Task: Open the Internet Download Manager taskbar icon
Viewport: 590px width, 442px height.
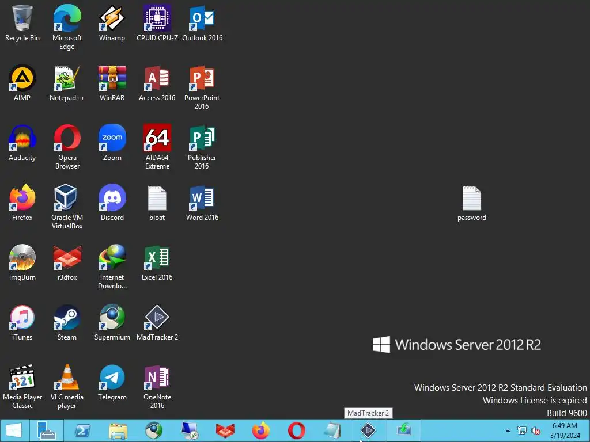Action: click(404, 430)
